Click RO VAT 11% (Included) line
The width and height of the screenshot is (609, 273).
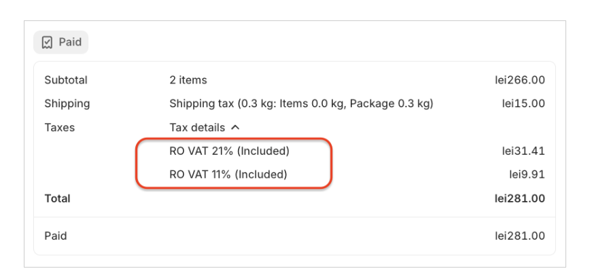[228, 175]
